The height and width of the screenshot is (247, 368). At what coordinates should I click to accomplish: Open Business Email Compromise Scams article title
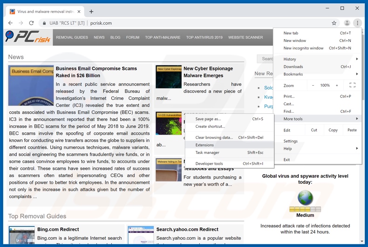[96, 72]
